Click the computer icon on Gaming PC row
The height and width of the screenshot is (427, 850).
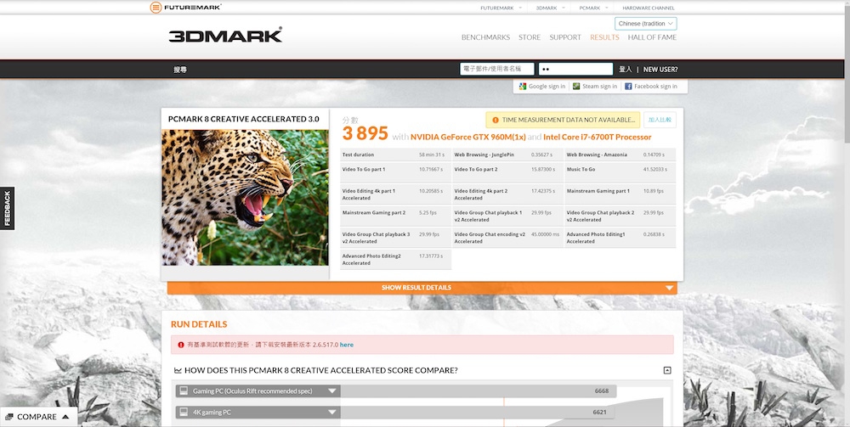[x=184, y=390]
